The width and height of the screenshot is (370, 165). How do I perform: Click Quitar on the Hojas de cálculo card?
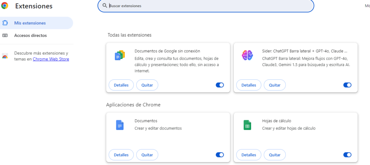[275, 155]
